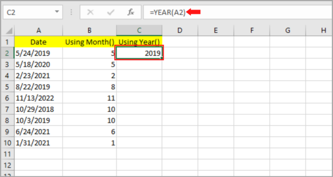
Task: Select cell B9 with value 6
Action: pos(89,132)
